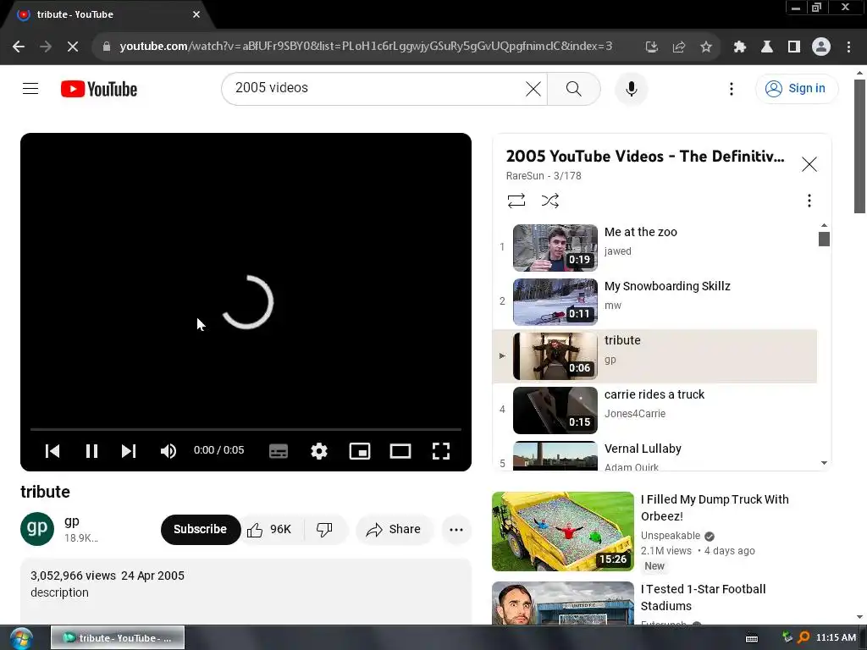The image size is (867, 650).
Task: Install app icon in address bar
Action: tap(651, 47)
